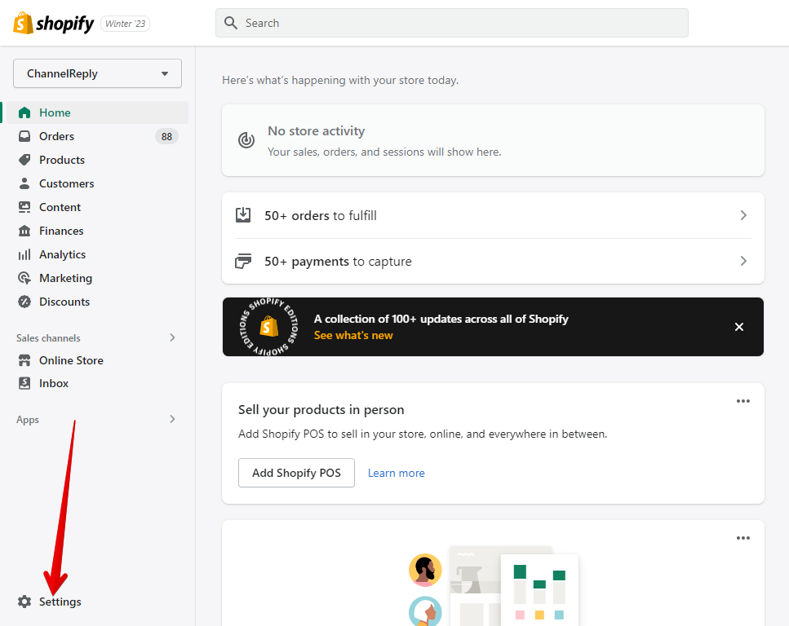This screenshot has width=789, height=626.
Task: Dismiss the Shopify Editions banner
Action: [x=738, y=327]
